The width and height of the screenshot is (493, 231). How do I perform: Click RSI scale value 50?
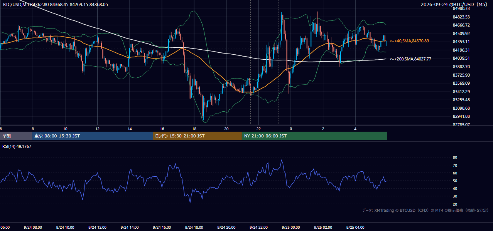point(455,181)
